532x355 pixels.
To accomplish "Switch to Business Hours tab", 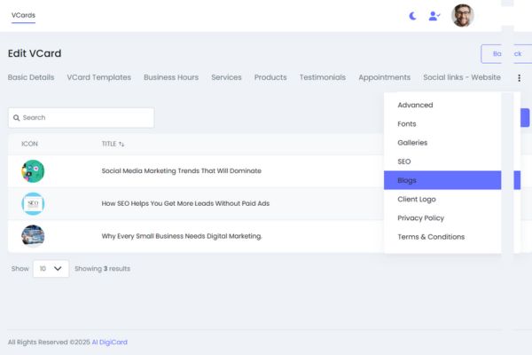I will 171,77.
